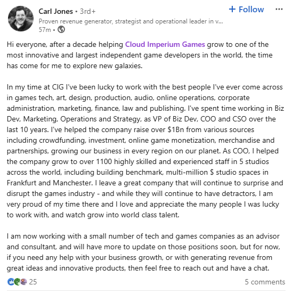Click the 57m post timestamp
This screenshot has width=293, height=294.
click(x=45, y=30)
